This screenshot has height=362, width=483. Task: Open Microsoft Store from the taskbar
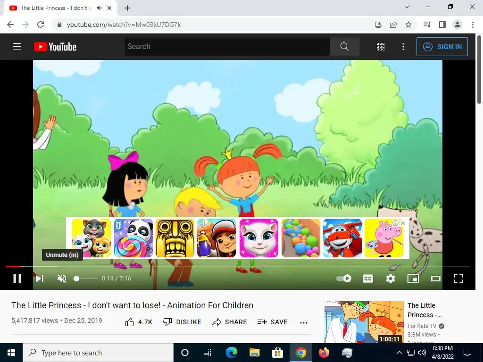[x=277, y=353]
